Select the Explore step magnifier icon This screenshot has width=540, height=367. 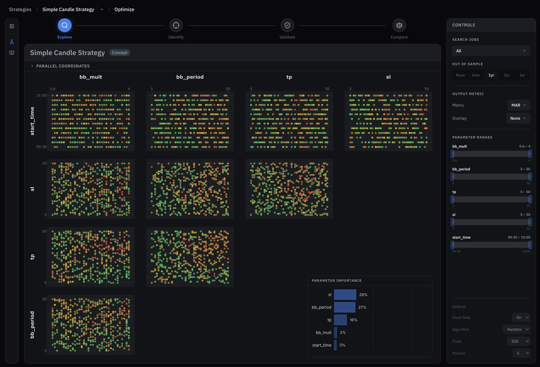pos(64,26)
